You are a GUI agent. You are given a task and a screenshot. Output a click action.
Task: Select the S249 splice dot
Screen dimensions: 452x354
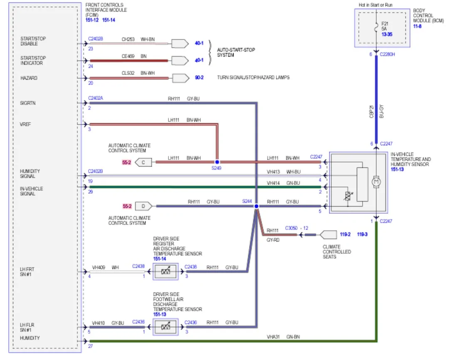(217, 162)
